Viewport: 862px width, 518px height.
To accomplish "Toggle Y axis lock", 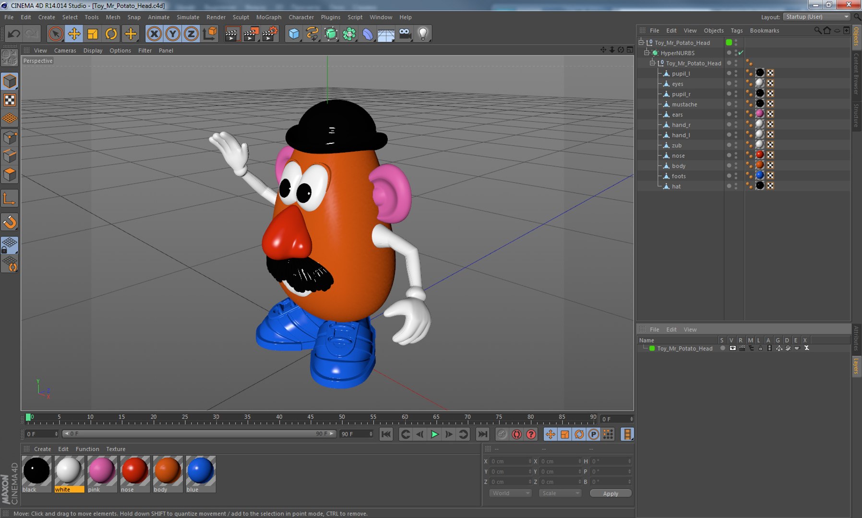I will (173, 34).
